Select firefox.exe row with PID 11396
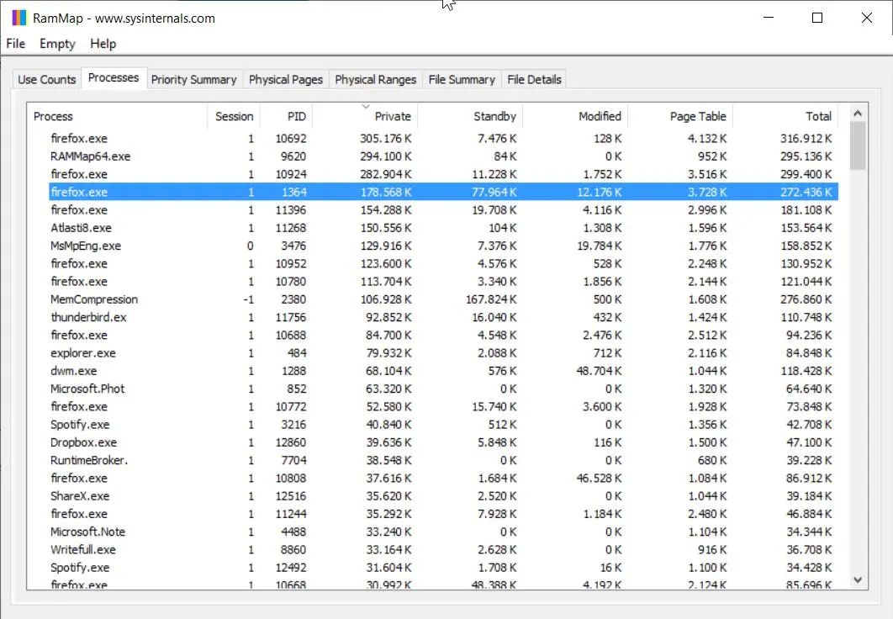The width and height of the screenshot is (893, 619). (x=443, y=210)
